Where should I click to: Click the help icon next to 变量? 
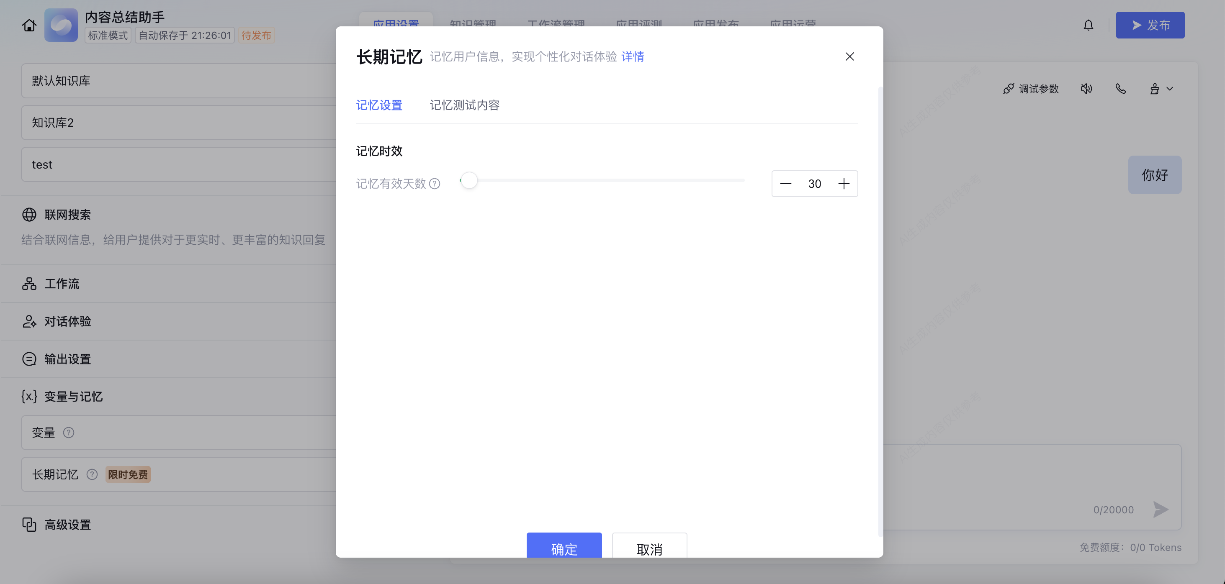[69, 433]
